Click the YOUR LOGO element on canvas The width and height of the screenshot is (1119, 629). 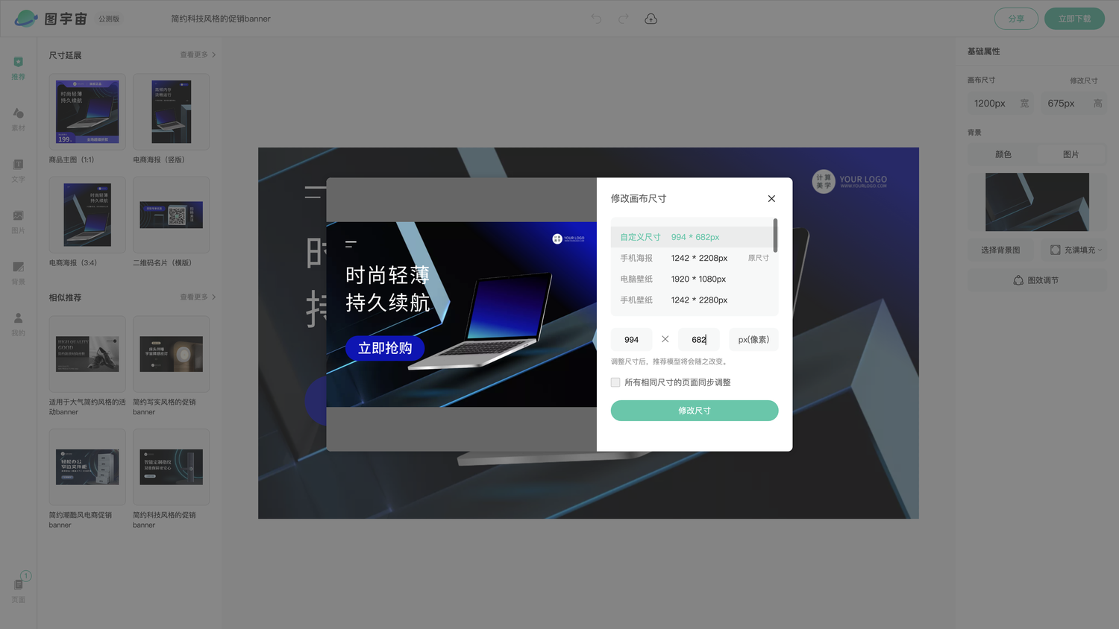click(x=850, y=181)
